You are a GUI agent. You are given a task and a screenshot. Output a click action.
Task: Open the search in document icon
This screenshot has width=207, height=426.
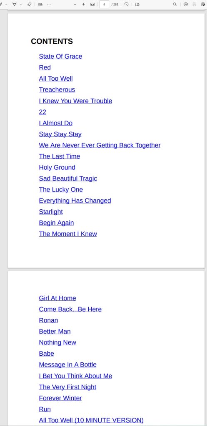point(175,4)
